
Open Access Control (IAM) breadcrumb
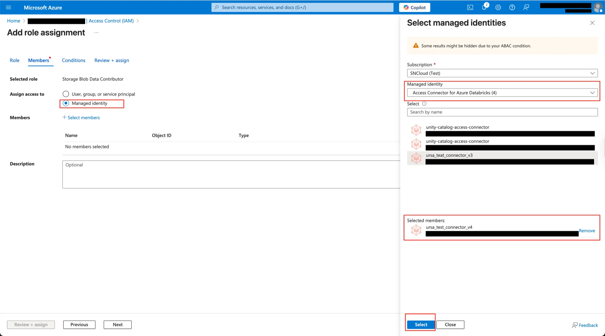pyautogui.click(x=111, y=21)
